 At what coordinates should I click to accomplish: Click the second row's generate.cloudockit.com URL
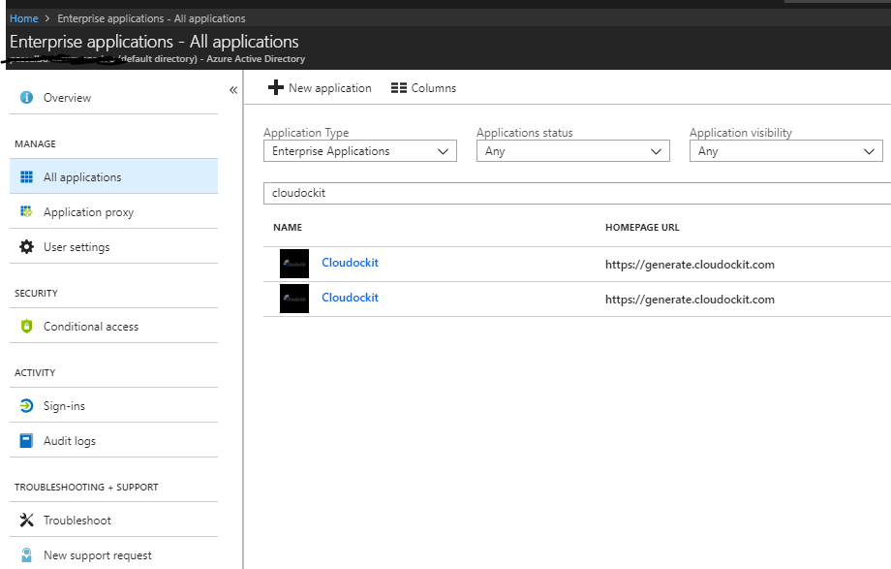690,300
